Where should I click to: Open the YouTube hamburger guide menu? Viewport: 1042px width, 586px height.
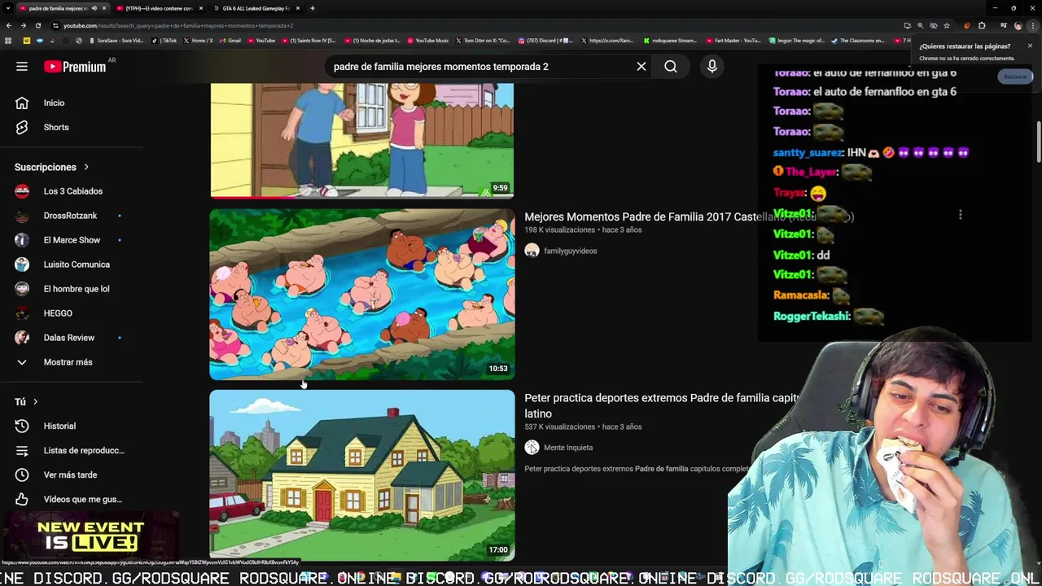22,67
